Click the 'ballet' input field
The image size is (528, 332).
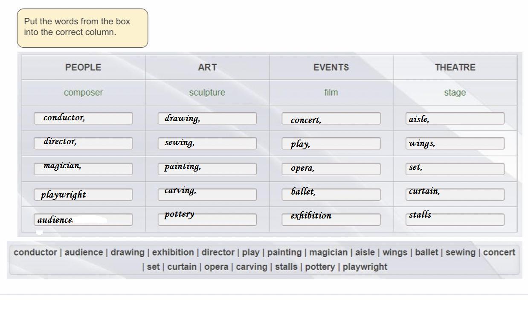(331, 195)
